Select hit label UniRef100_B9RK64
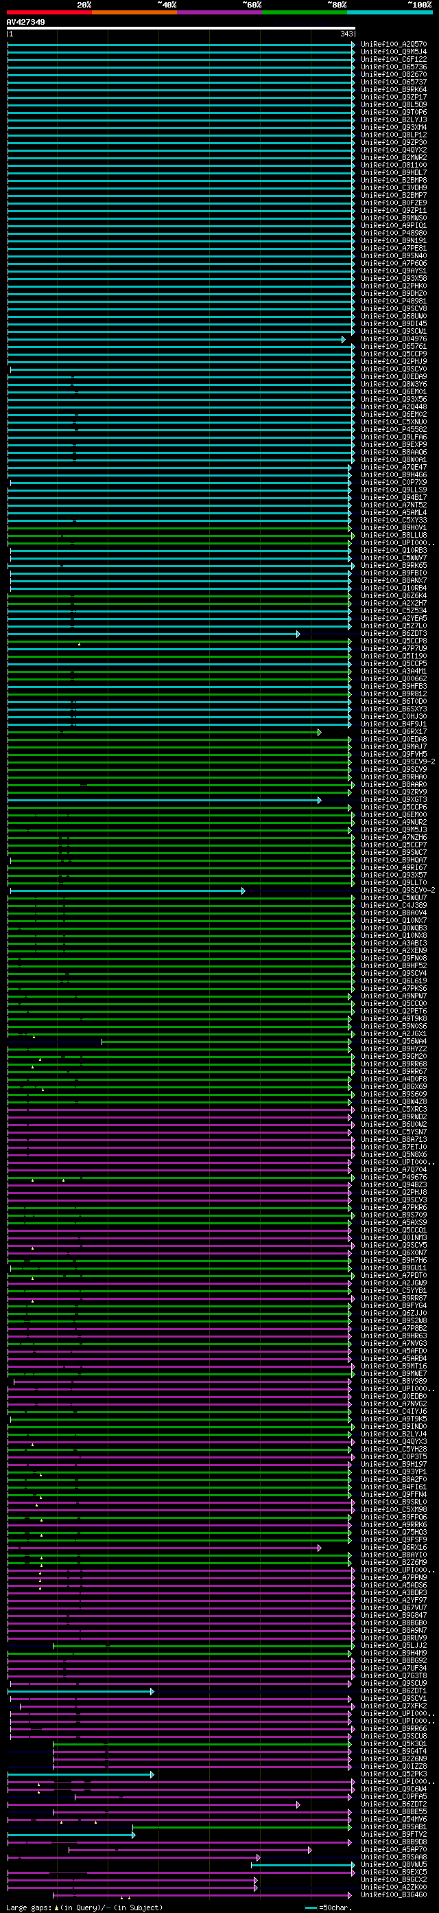The image size is (439, 1913). tap(393, 90)
